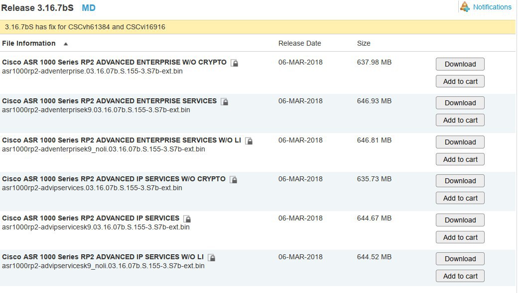Download asr1000rp2-adventerprise W/O CRYPTO image

click(460, 64)
